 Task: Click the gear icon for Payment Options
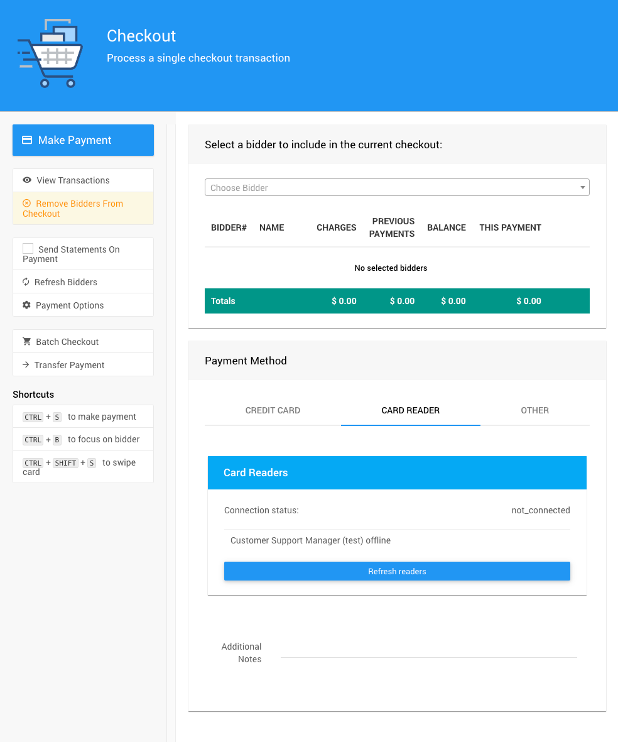[26, 305]
